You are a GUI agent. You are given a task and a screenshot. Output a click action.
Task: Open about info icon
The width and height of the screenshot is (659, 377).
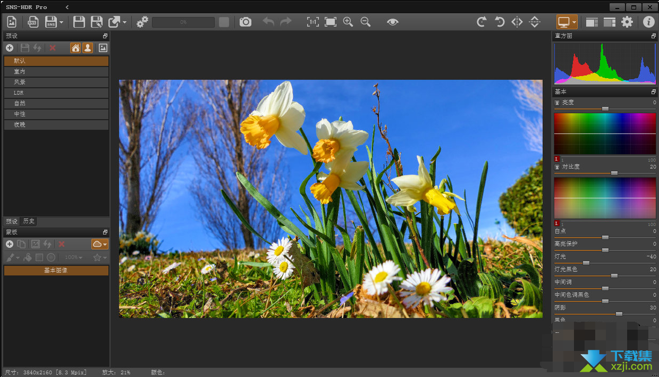[648, 22]
